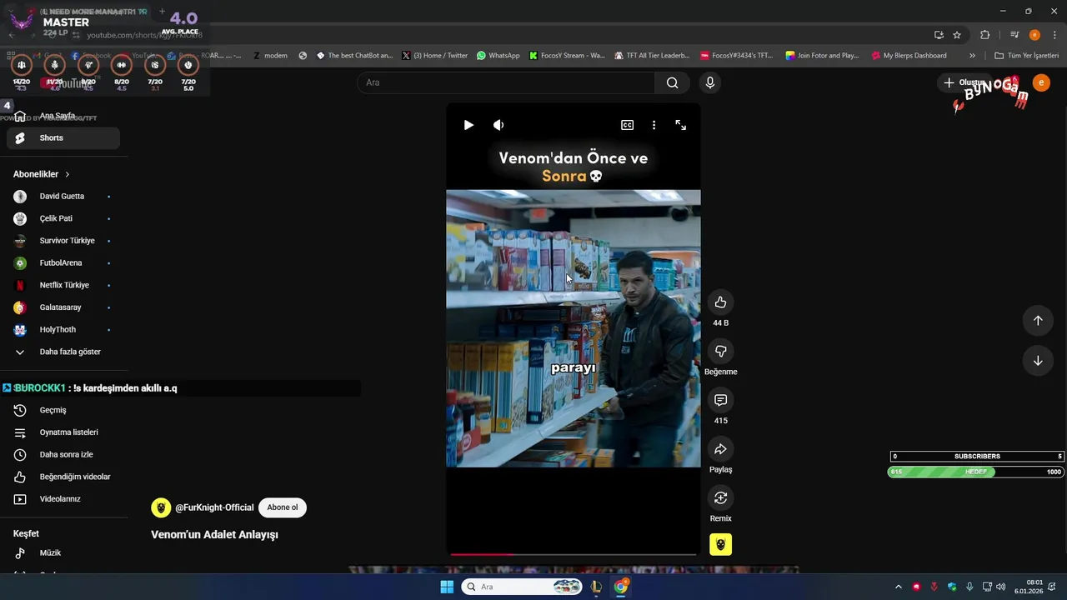This screenshot has height=600, width=1067.
Task: Open the short's three-dot more options menu
Action: (654, 125)
